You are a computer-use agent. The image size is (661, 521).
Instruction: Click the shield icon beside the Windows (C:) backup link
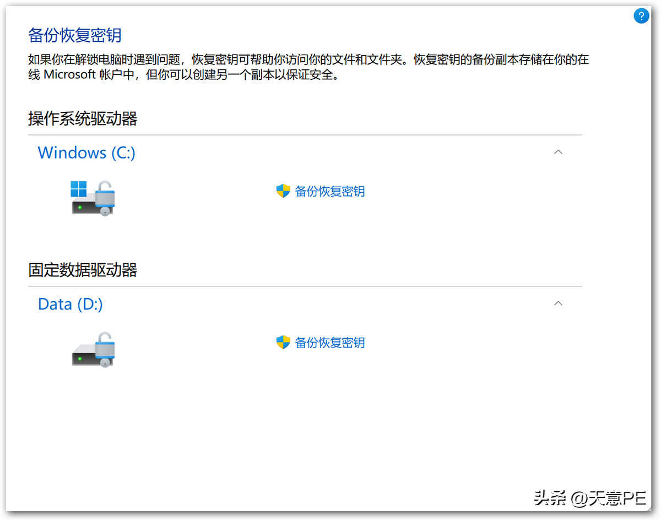click(x=283, y=191)
